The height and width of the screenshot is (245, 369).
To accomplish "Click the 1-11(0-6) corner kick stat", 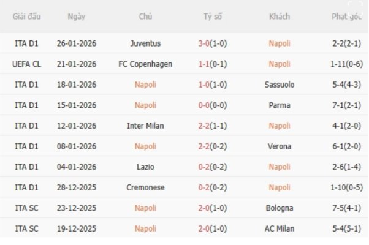I will (x=346, y=64).
